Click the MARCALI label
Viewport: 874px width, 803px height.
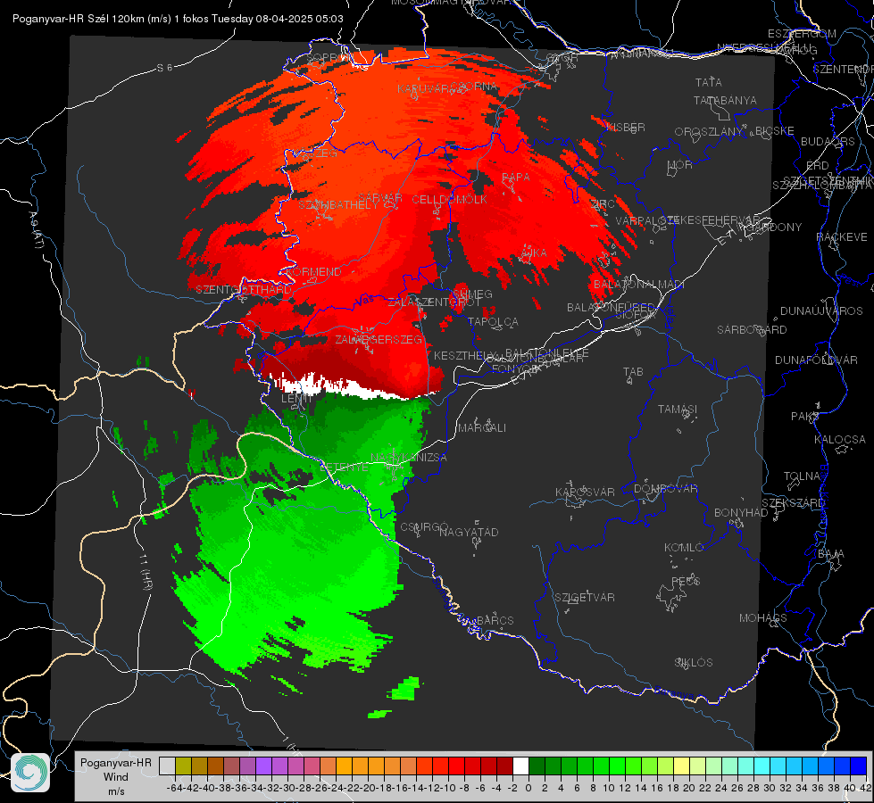481,428
